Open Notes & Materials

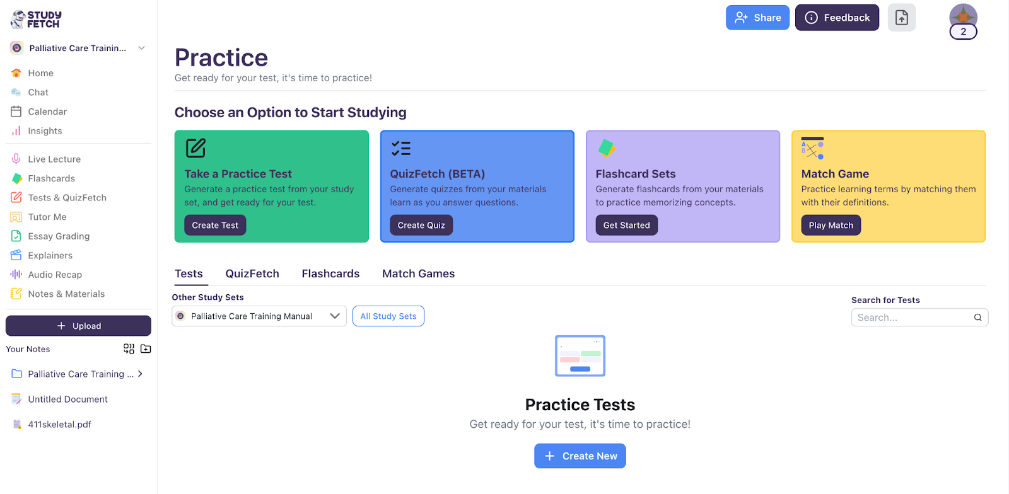66,294
